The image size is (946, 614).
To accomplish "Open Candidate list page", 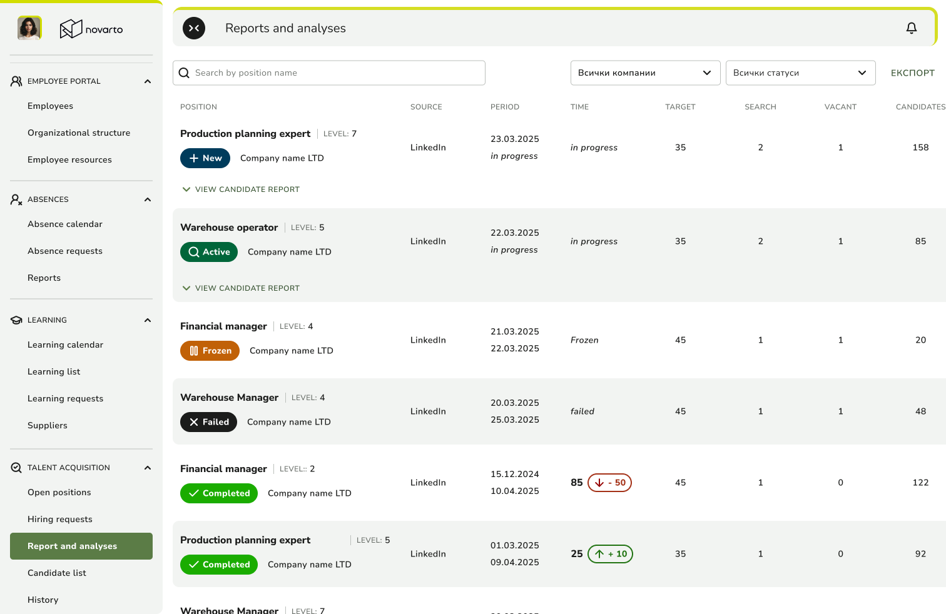I will click(57, 573).
